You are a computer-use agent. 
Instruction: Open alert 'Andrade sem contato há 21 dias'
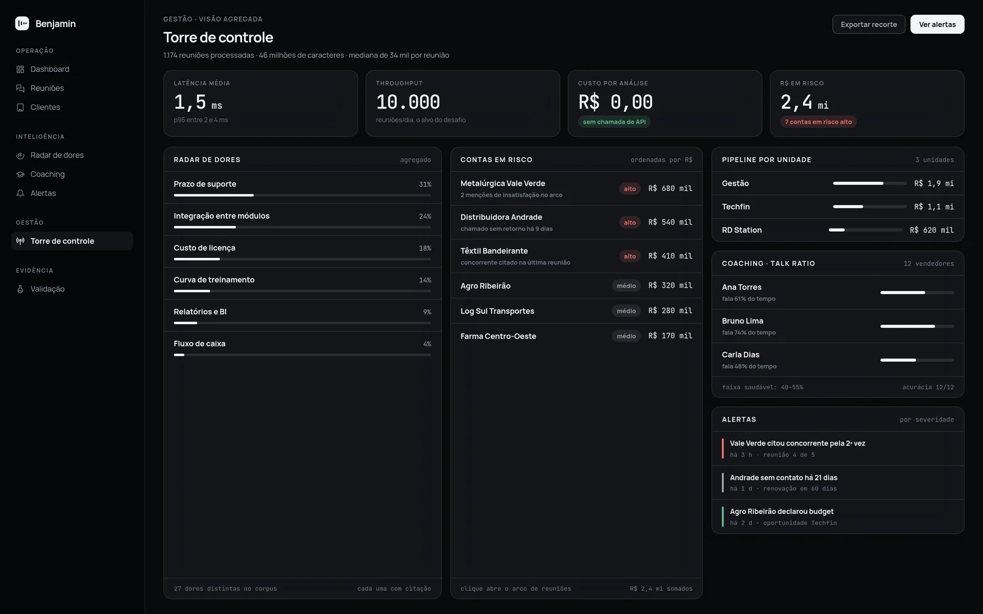838,483
